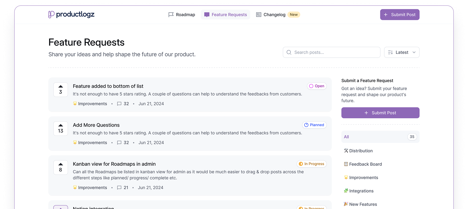This screenshot has width=468, height=209.
Task: Click the productlogz logo
Action: (71, 14)
